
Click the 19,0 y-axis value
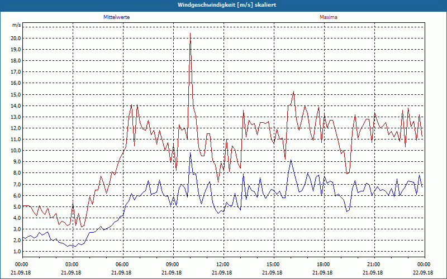[x=16, y=50]
